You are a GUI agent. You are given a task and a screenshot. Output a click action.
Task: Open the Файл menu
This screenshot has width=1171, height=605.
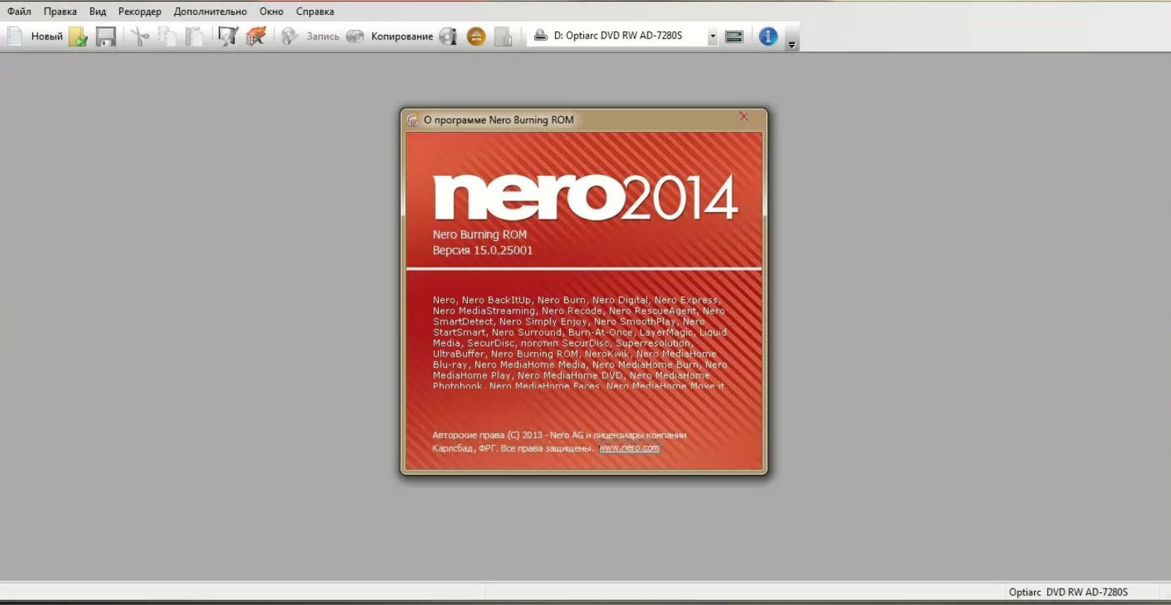point(19,11)
